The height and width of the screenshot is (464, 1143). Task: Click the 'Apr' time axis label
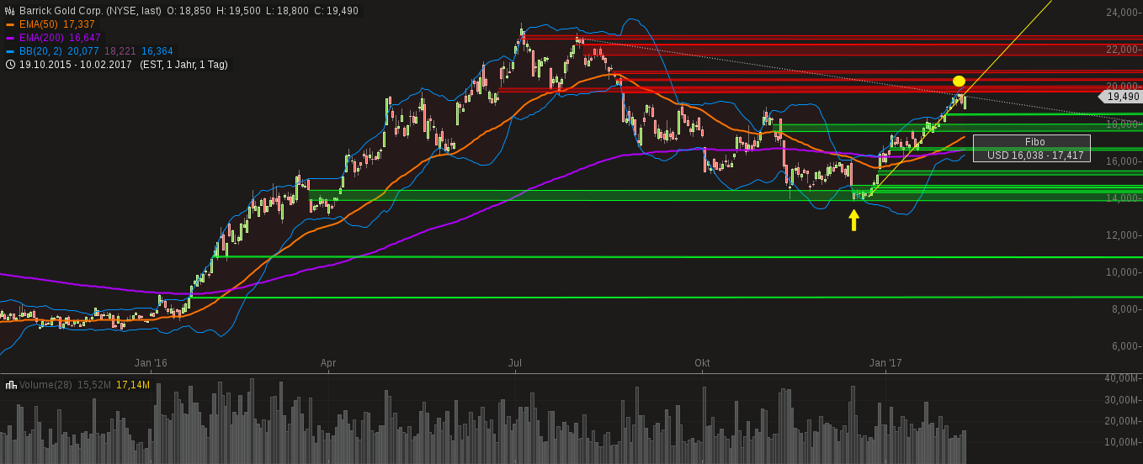coord(328,363)
